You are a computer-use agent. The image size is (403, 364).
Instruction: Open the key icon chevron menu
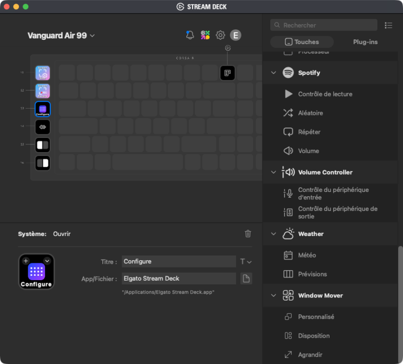[x=47, y=261]
